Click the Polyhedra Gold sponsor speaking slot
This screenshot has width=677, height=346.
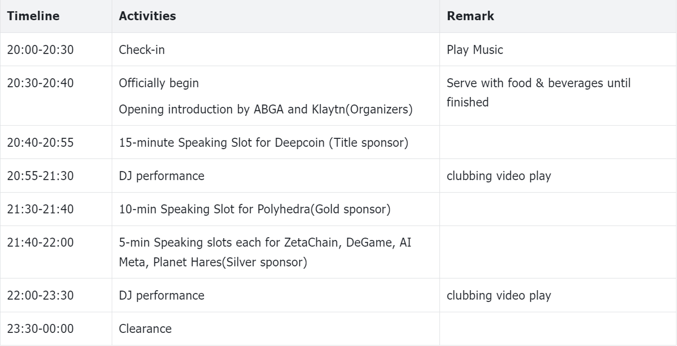coord(255,209)
